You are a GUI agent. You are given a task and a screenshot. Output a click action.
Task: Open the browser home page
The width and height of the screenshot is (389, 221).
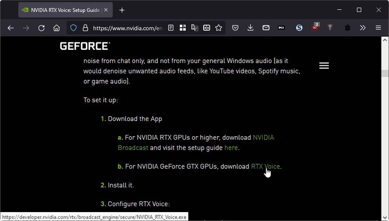[x=57, y=28]
